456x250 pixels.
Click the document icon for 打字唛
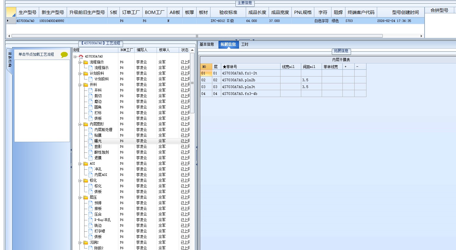click(x=90, y=231)
